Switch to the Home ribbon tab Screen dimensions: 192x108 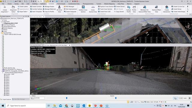coord(9,4)
